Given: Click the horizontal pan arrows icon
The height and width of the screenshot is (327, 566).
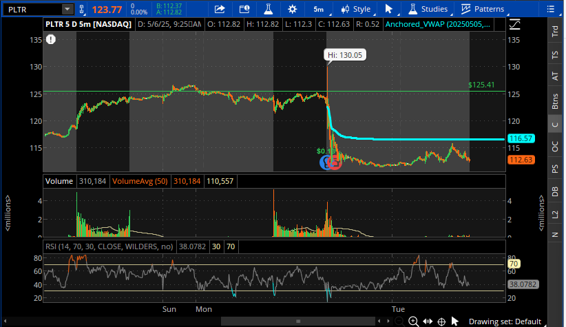Looking at the screenshot, I should pyautogui.click(x=428, y=321).
